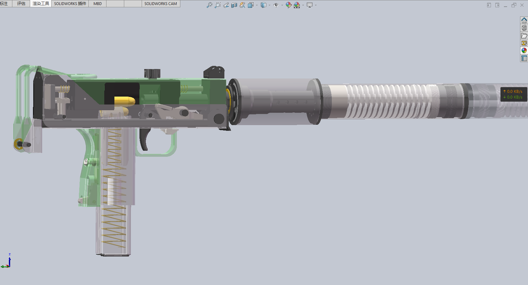Expand the Hide/Show Items dropdown arrow
The width and height of the screenshot is (528, 285).
pos(282,5)
